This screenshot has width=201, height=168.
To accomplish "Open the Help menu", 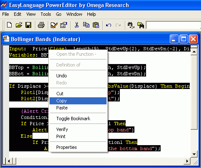I will click(x=92, y=14).
